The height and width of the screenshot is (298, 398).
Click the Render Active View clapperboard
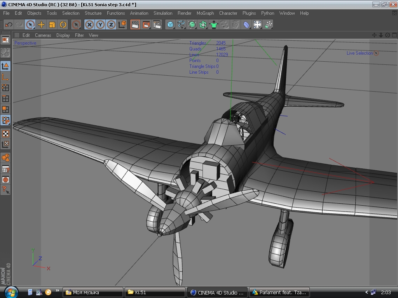point(135,24)
